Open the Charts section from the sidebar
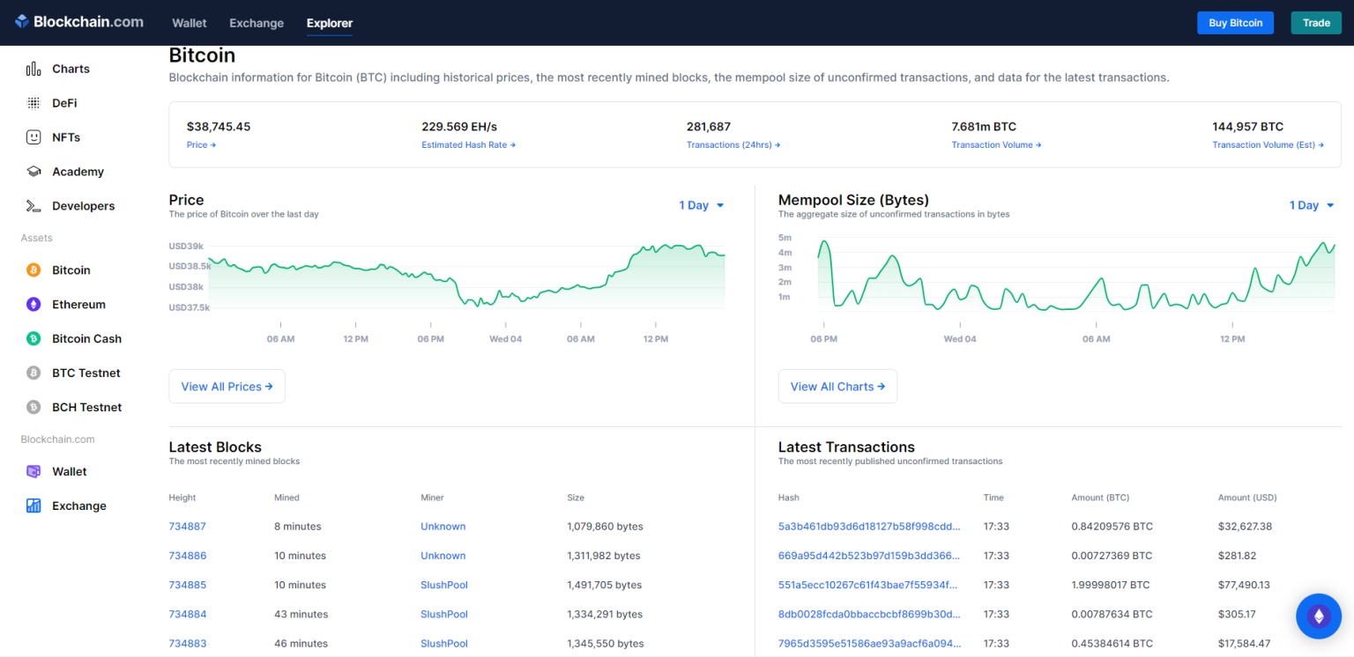 [71, 69]
